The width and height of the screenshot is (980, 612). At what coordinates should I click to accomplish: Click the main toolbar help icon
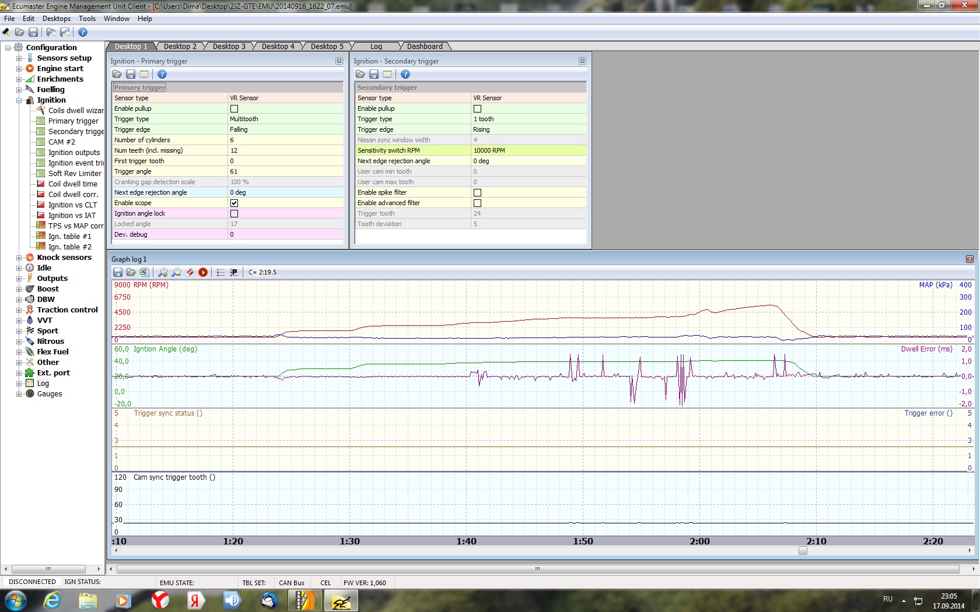(83, 33)
